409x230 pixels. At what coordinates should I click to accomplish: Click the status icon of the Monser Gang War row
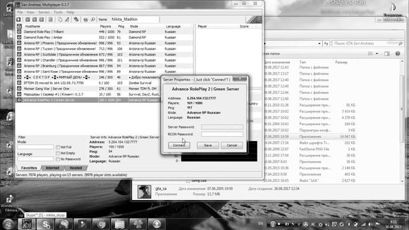tap(19, 89)
